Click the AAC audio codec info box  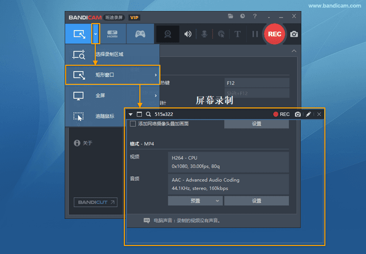[228, 184]
